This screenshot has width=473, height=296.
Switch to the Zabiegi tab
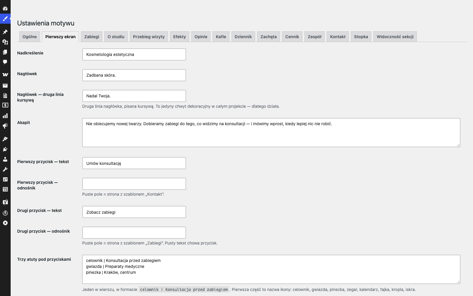92,37
